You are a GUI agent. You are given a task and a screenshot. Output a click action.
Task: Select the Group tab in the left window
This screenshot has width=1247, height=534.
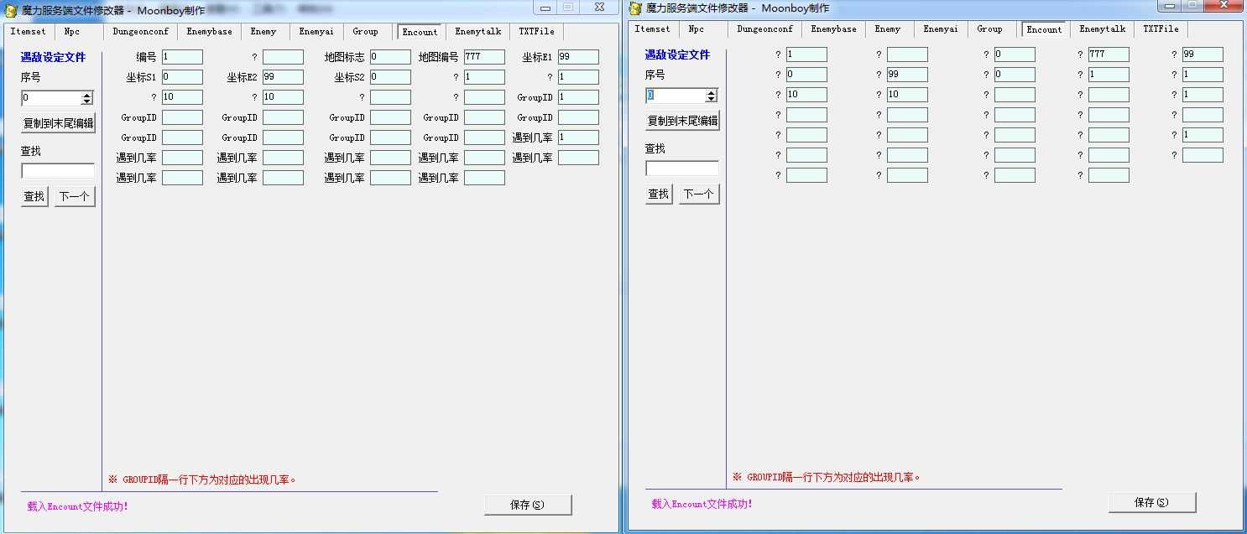366,32
